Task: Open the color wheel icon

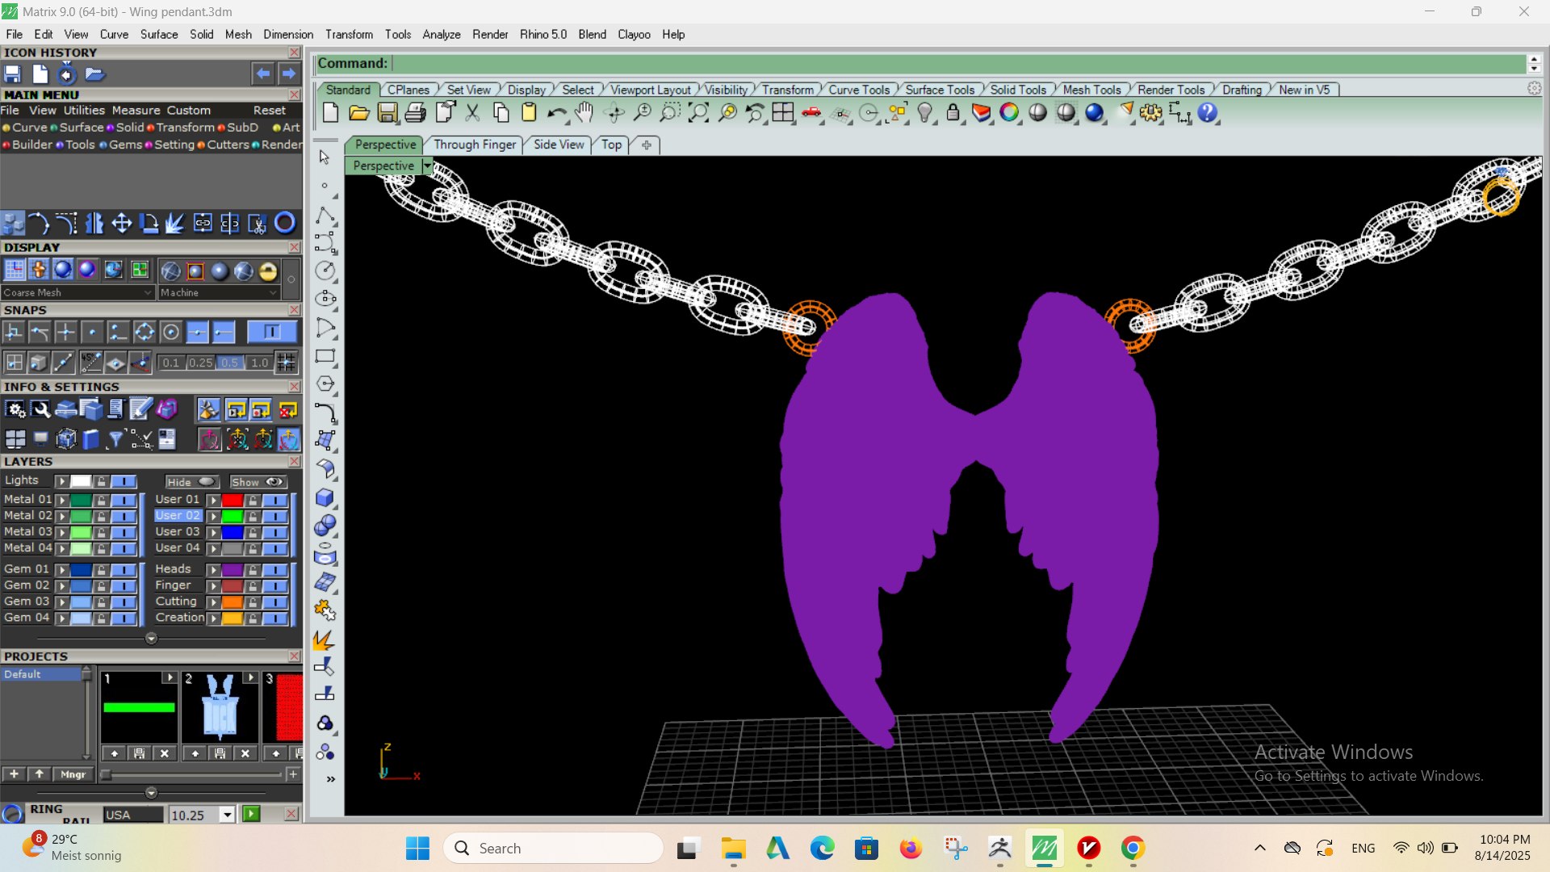Action: click(1009, 113)
